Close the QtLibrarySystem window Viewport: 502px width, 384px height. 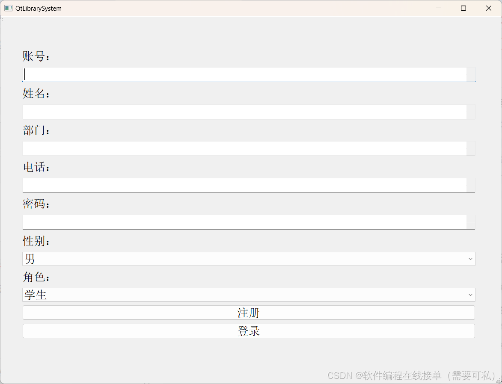tap(489, 8)
